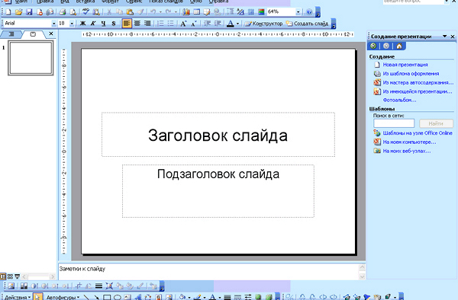This screenshot has height=300, width=458.
Task: Select the Crop tool on Picture toolbar
Action: pos(79,286)
